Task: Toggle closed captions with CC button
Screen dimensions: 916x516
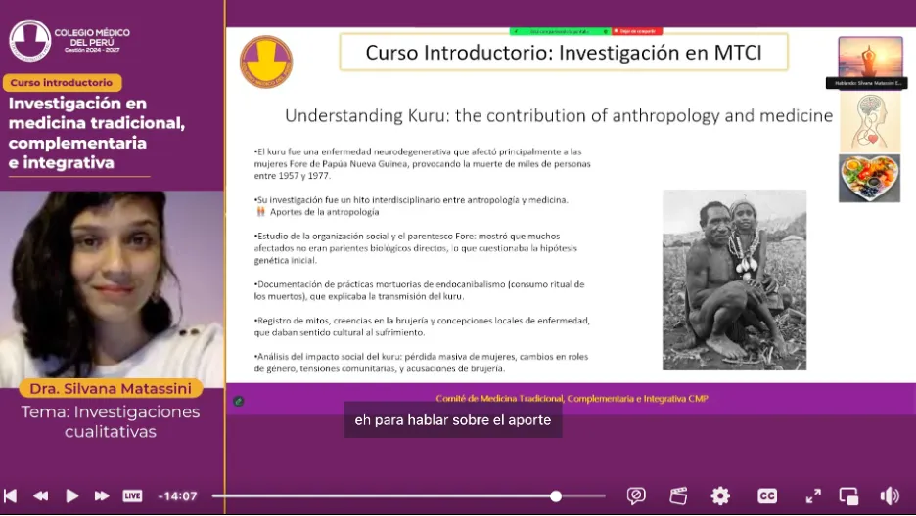Action: pos(767,495)
